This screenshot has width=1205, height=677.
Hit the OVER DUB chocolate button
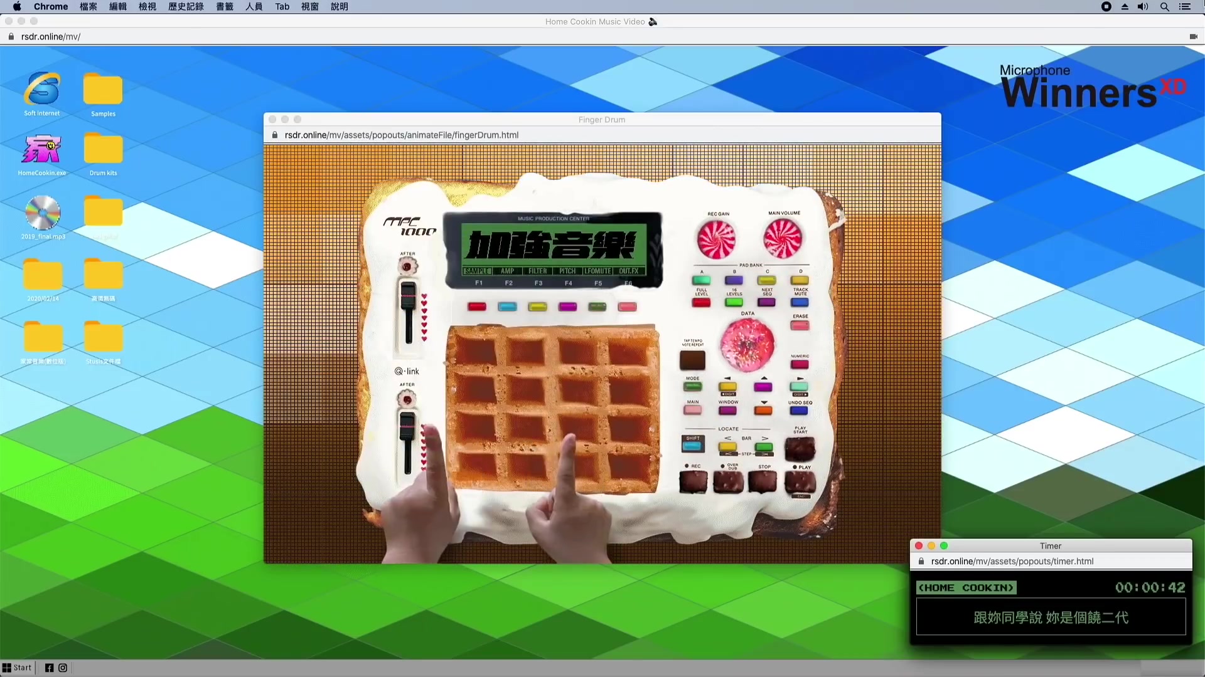pos(728,481)
